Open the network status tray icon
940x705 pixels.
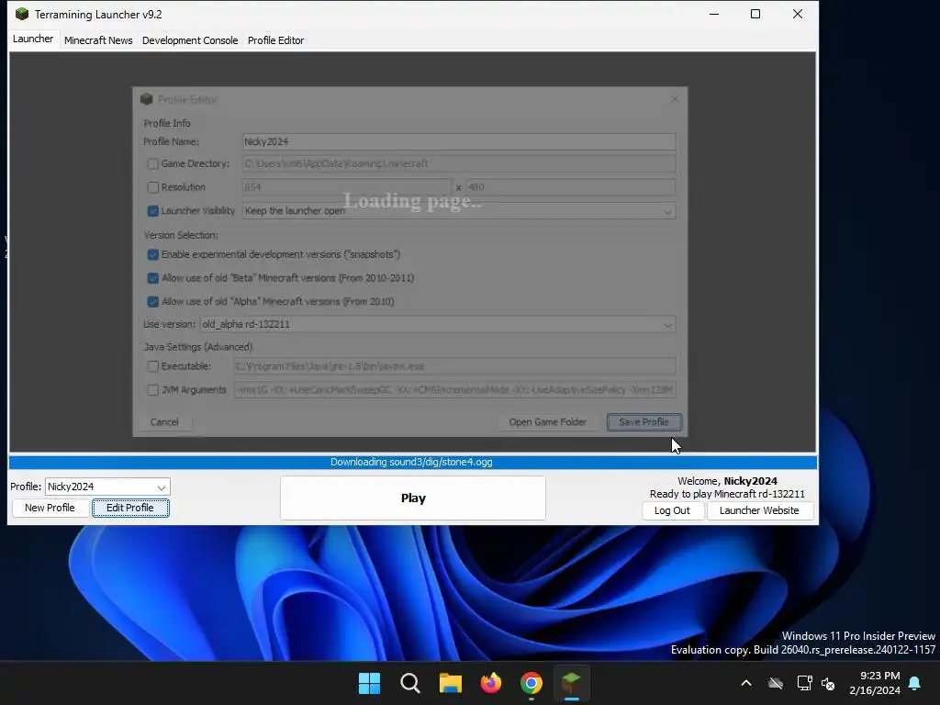point(804,683)
